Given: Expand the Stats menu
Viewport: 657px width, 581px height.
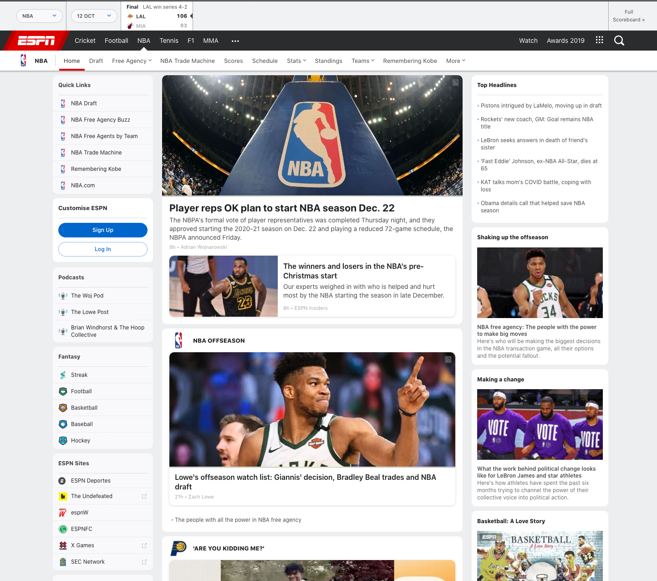Looking at the screenshot, I should point(296,61).
